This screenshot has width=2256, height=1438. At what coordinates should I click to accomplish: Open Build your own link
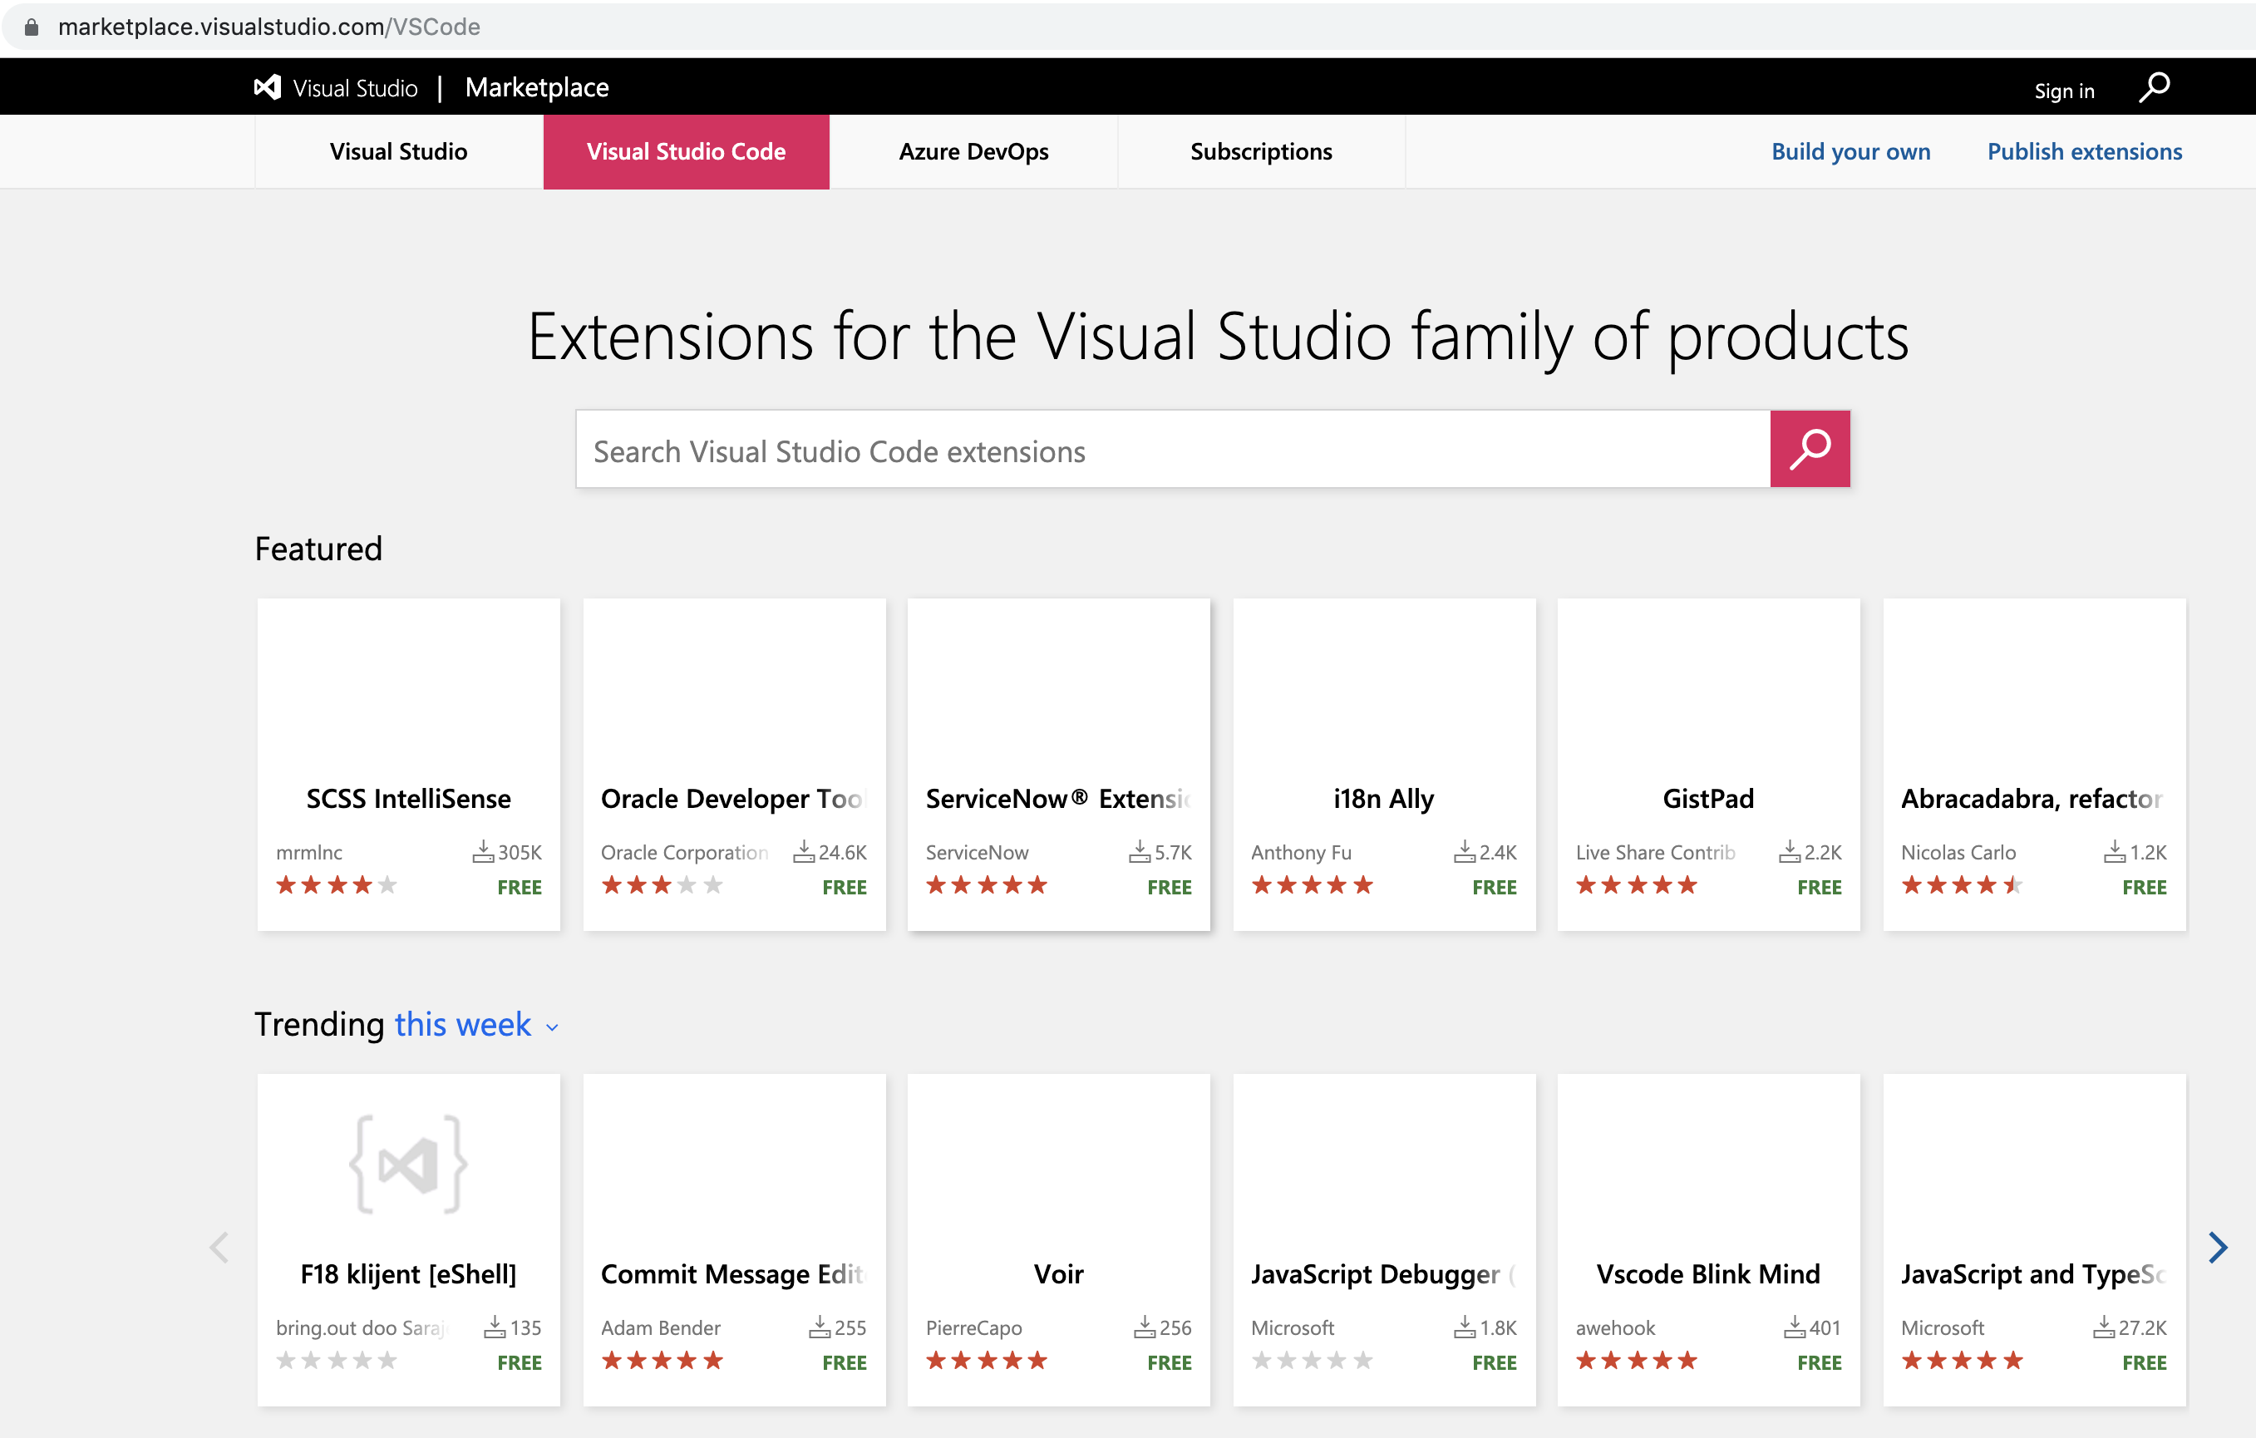[1850, 152]
